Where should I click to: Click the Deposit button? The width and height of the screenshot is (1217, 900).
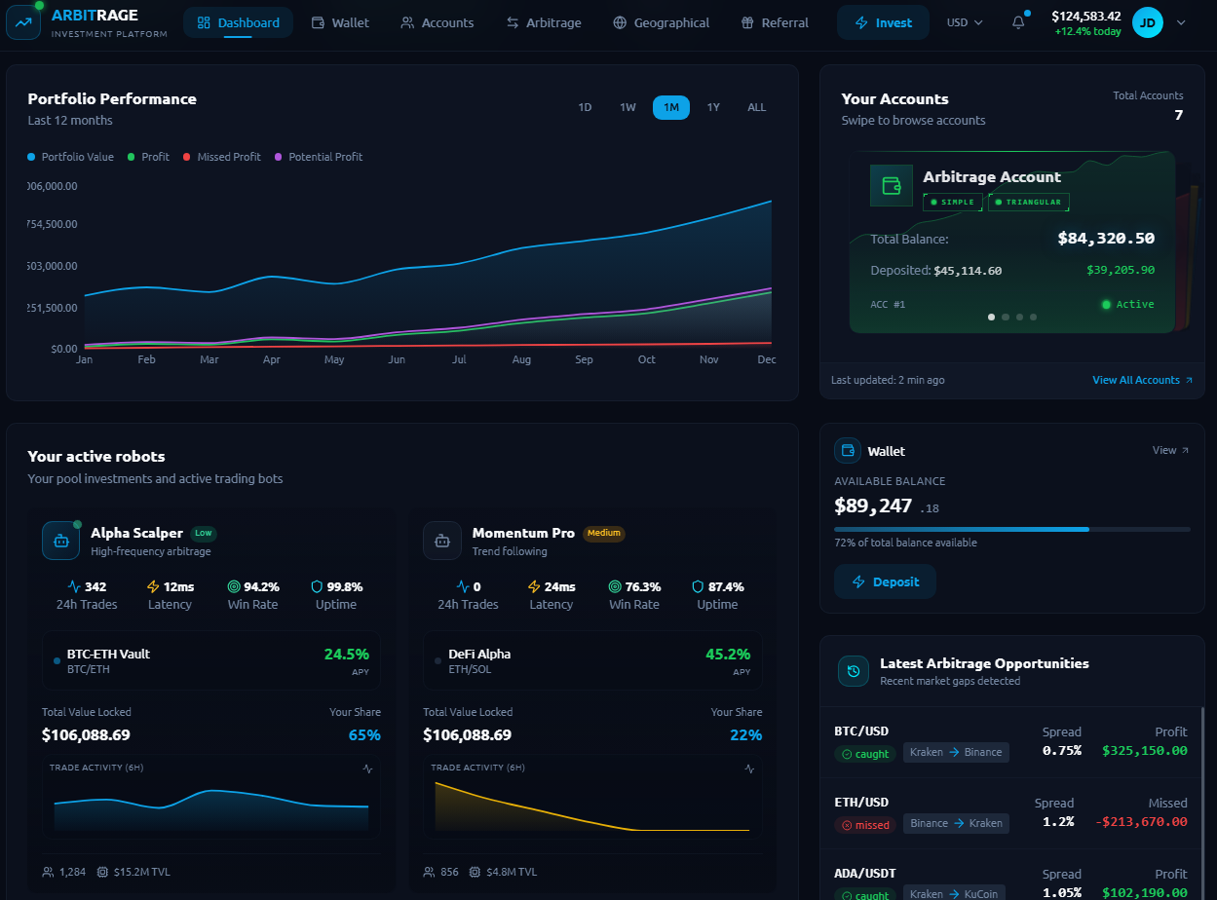[885, 581]
